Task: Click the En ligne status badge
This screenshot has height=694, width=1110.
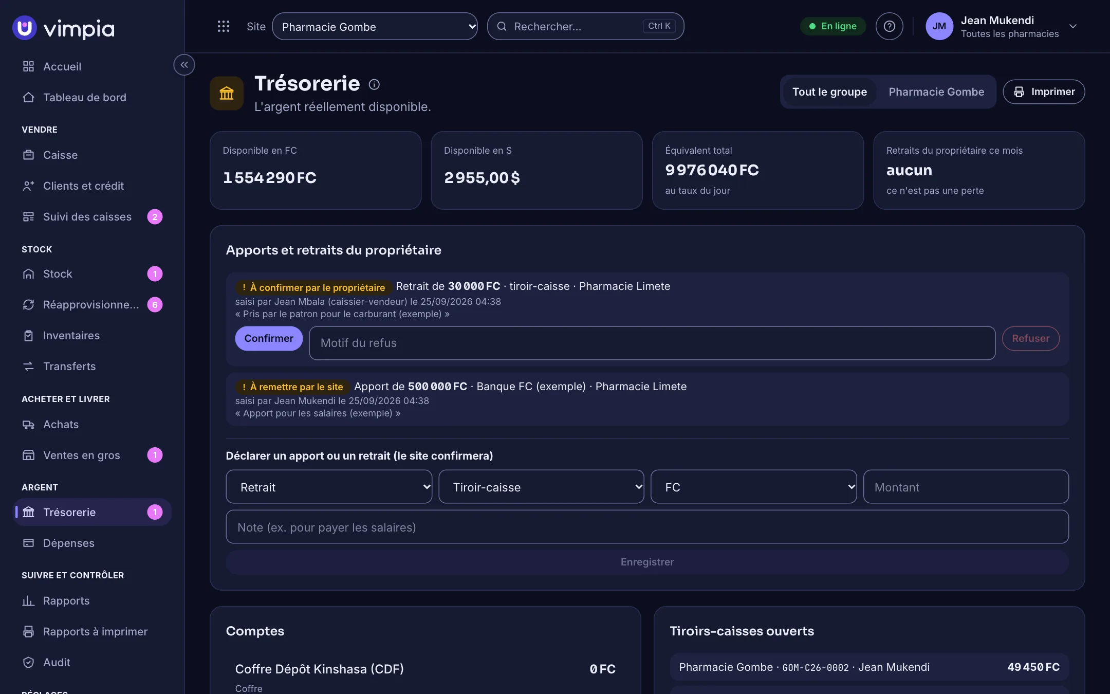Action: coord(832,26)
